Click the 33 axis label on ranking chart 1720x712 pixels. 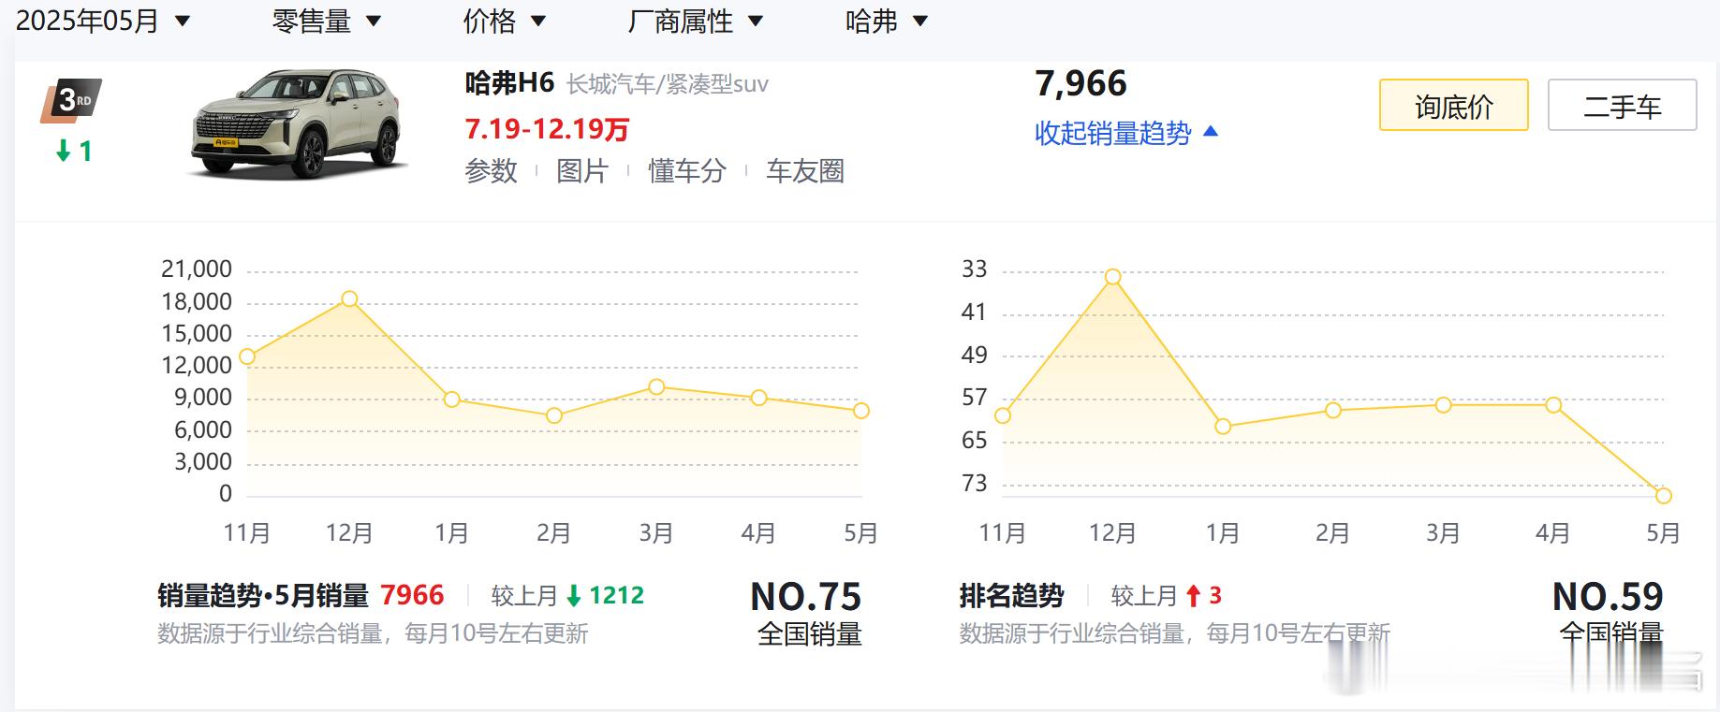(975, 269)
